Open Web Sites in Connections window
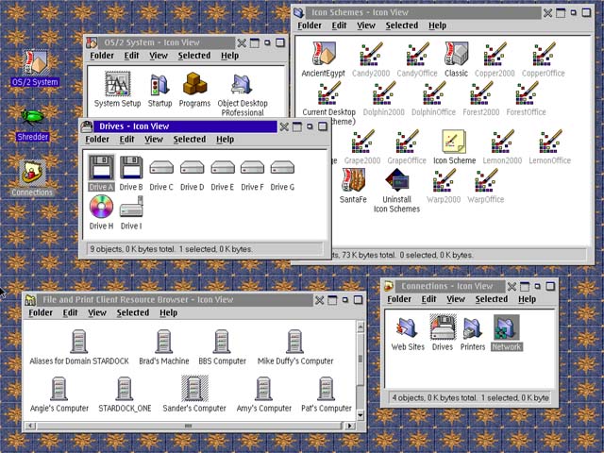 click(408, 327)
